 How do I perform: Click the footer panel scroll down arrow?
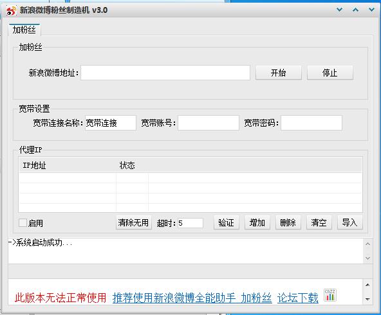pyautogui.click(x=367, y=299)
